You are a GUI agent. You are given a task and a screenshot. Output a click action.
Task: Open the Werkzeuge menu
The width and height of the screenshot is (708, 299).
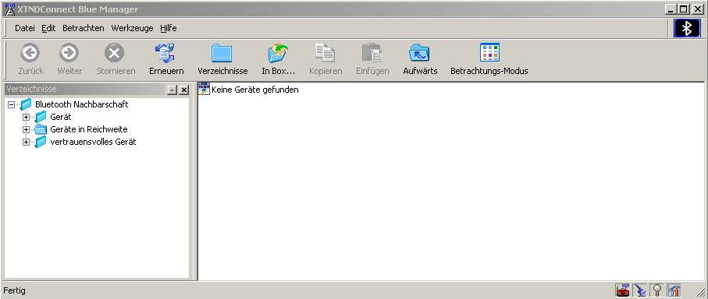132,28
